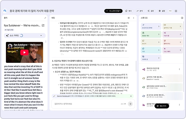Click the 보고서 card icon
Viewport: 186px width, 119px height.
pos(143,41)
